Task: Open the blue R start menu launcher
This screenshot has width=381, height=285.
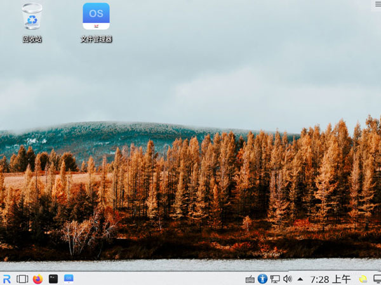Action: 7,279
